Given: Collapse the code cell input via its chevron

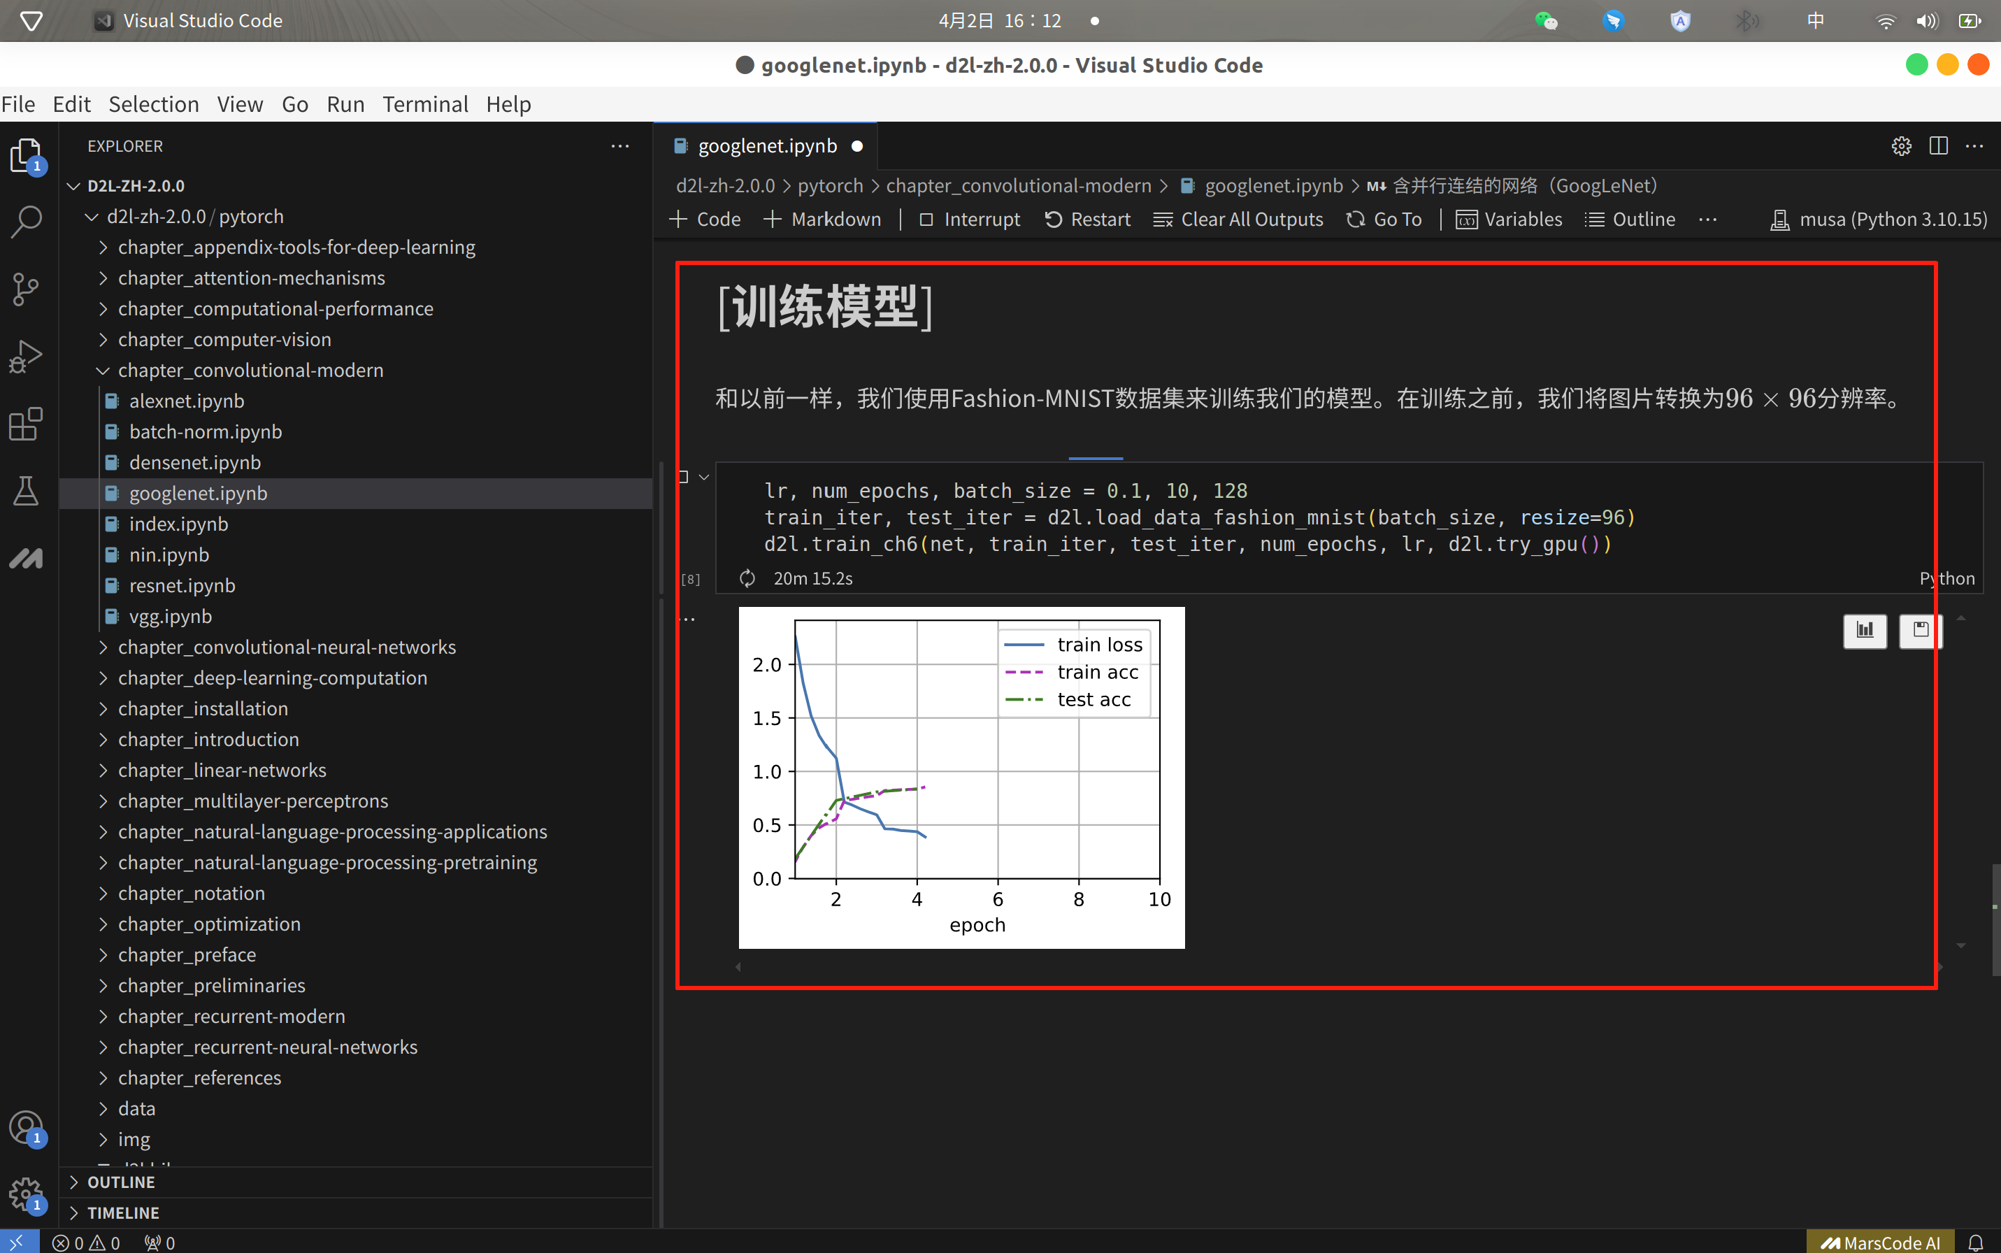Looking at the screenshot, I should pos(703,476).
